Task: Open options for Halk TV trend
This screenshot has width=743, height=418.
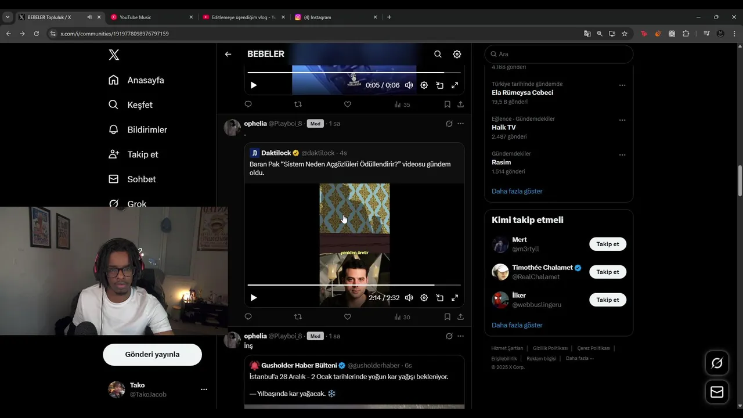Action: tap(622, 120)
